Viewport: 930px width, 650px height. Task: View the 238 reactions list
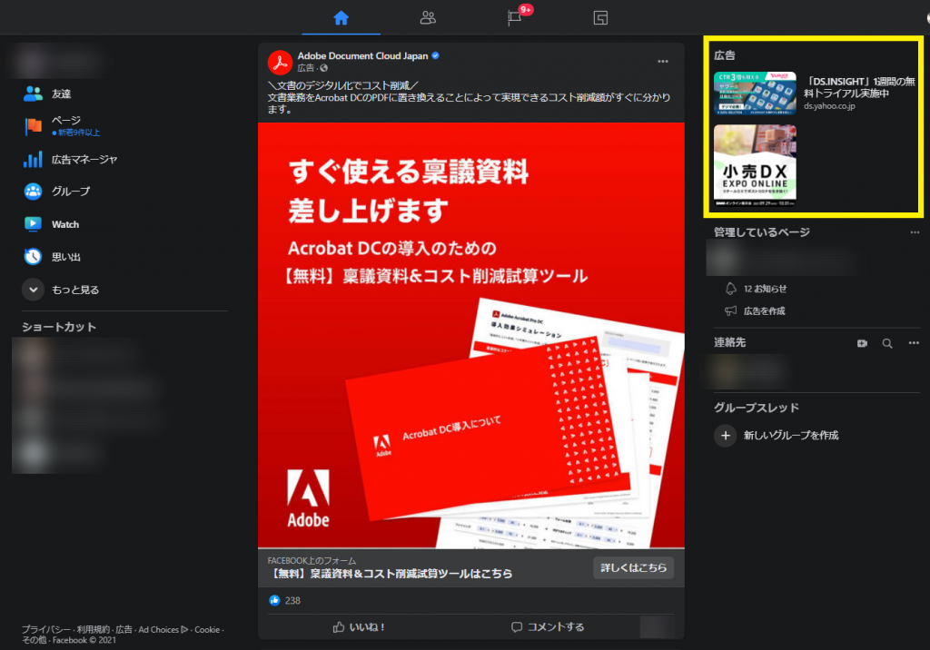point(292,600)
